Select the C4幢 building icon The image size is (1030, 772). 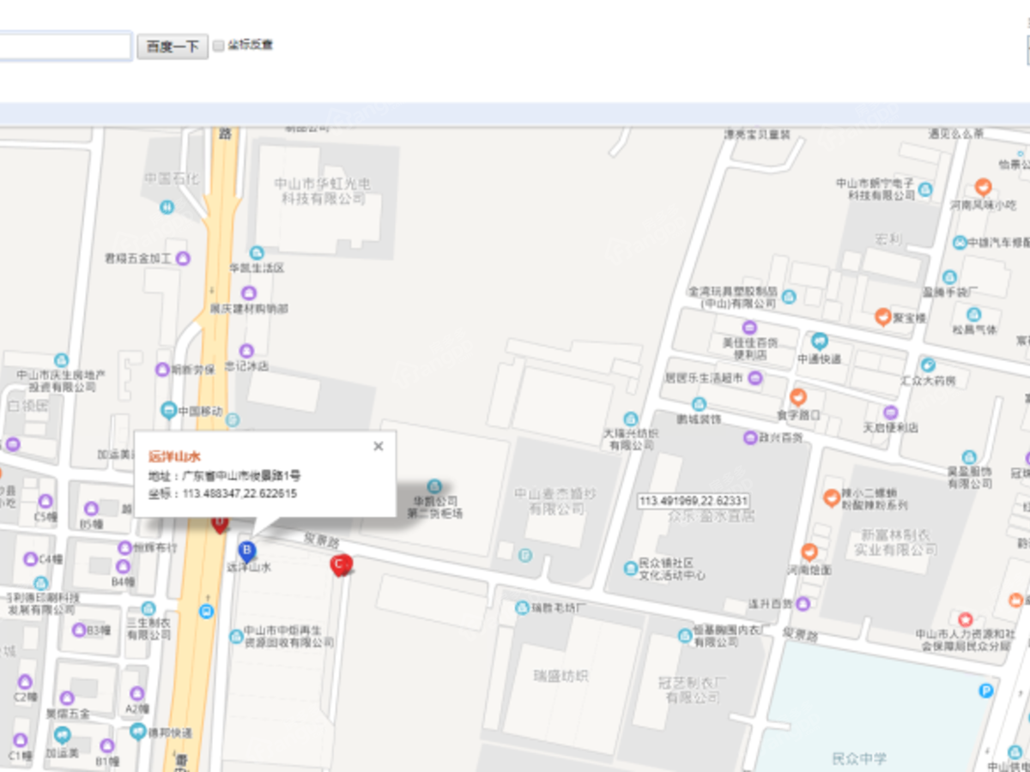click(x=30, y=559)
